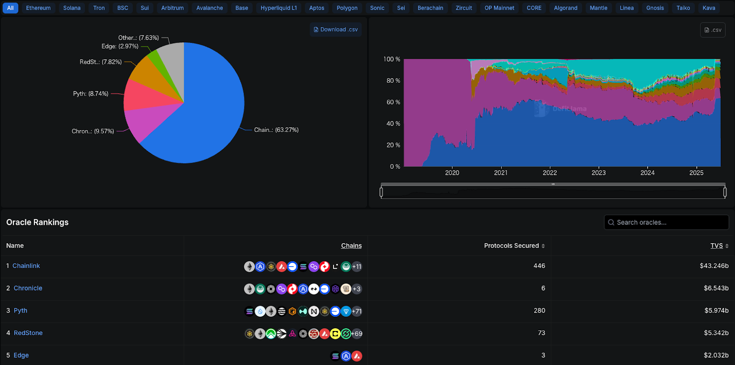Select the Berachain tab
Screen dimensions: 735x365
point(430,8)
